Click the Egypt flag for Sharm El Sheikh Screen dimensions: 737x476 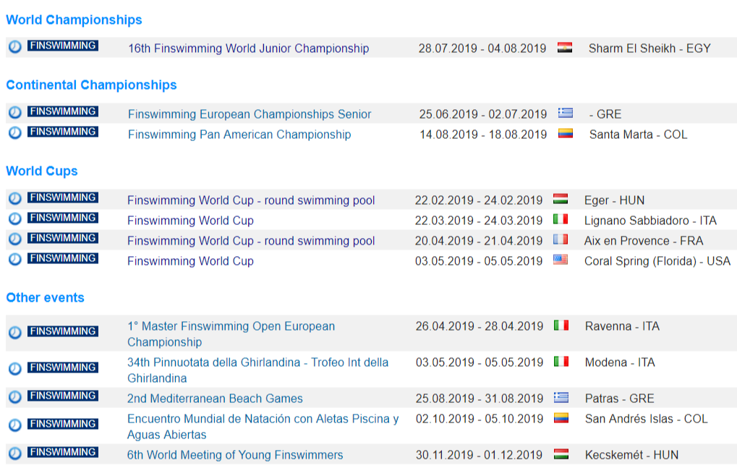coord(564,48)
